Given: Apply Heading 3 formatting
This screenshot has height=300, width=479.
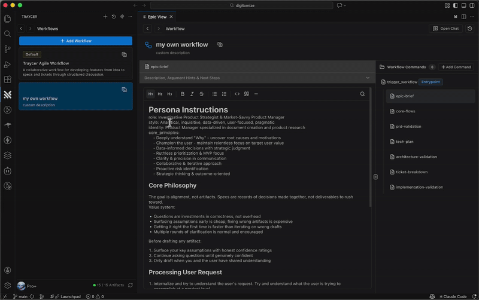Looking at the screenshot, I should tap(169, 94).
